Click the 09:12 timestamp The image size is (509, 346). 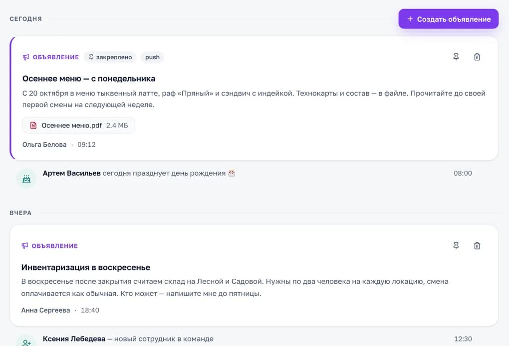(86, 144)
